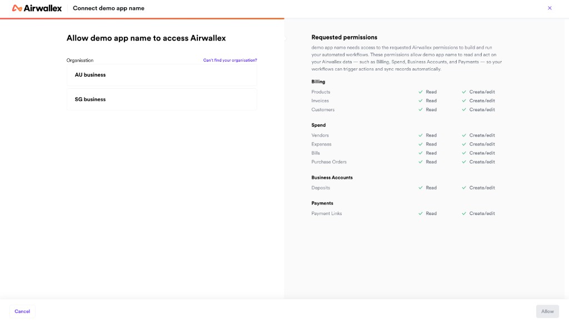Click the Expenses permission label
This screenshot has width=569, height=322.
pyautogui.click(x=321, y=144)
